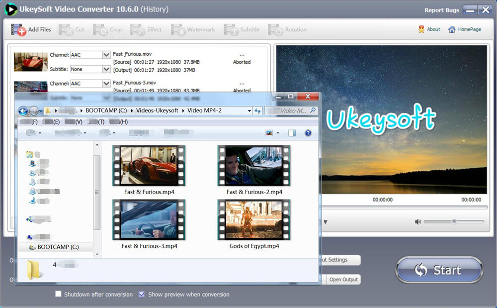
Task: Click the Fast_Furious.mov file name
Action: [x=132, y=54]
